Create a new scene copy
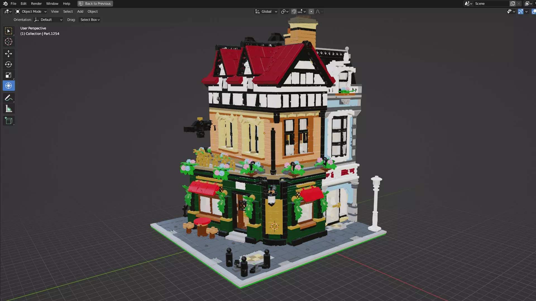 513,4
